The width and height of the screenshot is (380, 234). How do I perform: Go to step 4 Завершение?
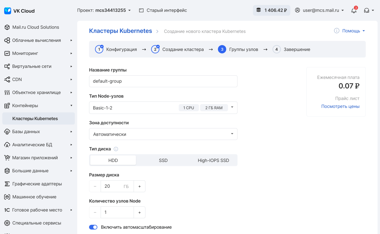291,49
